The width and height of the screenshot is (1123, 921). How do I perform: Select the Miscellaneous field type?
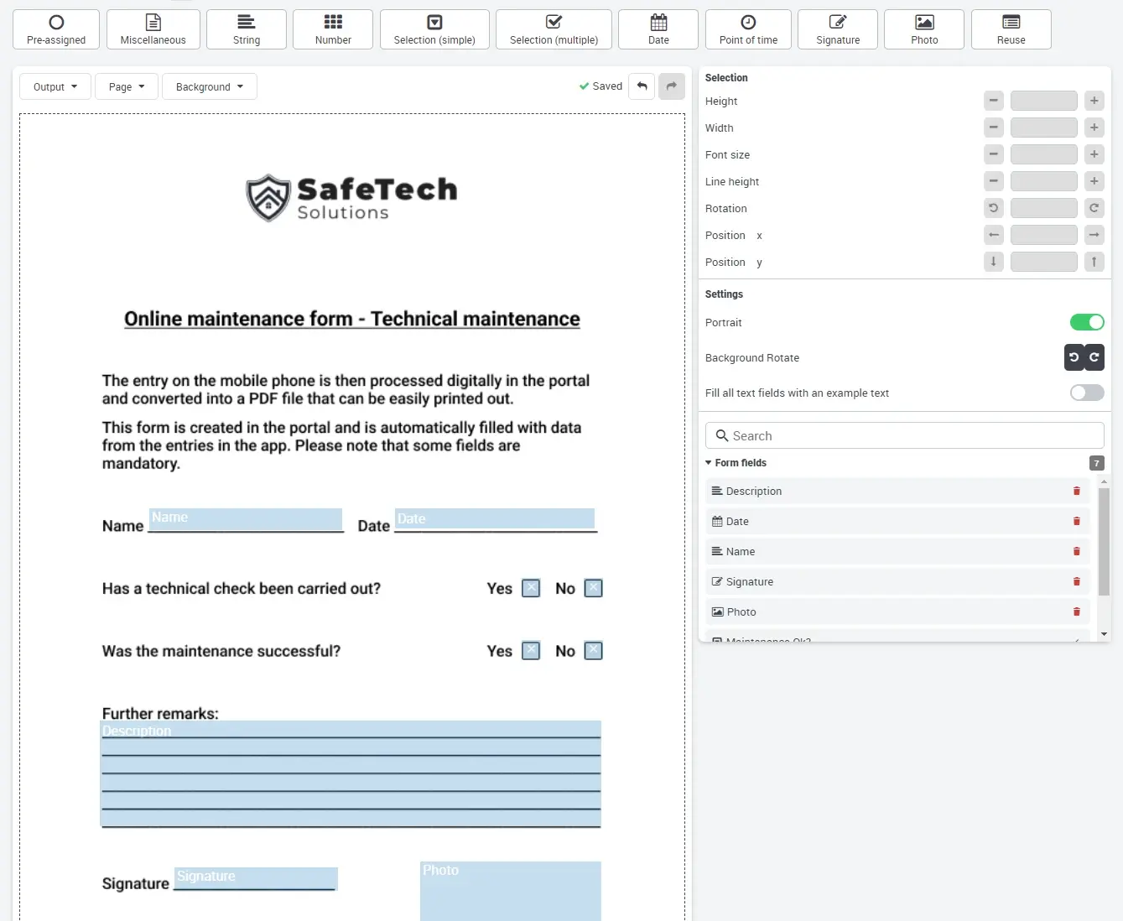point(153,29)
